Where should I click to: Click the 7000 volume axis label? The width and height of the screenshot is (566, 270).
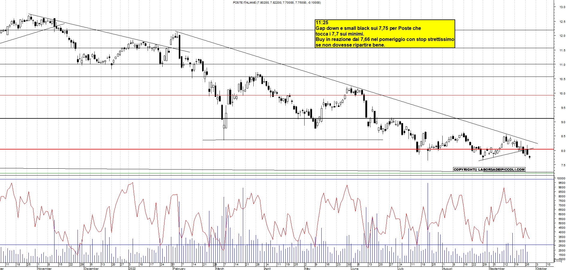[x=562, y=205]
